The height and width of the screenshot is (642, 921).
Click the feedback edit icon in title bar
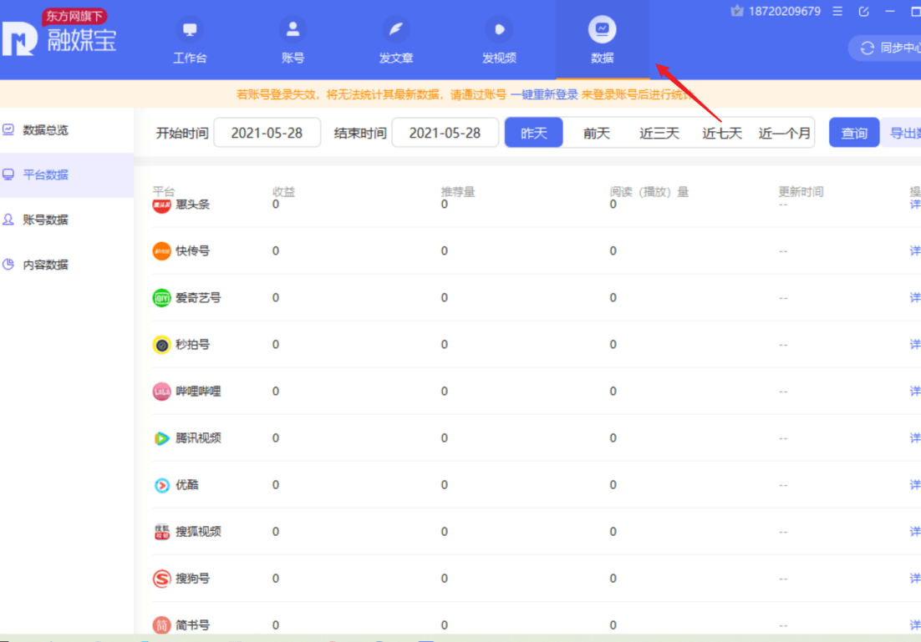pyautogui.click(x=863, y=11)
